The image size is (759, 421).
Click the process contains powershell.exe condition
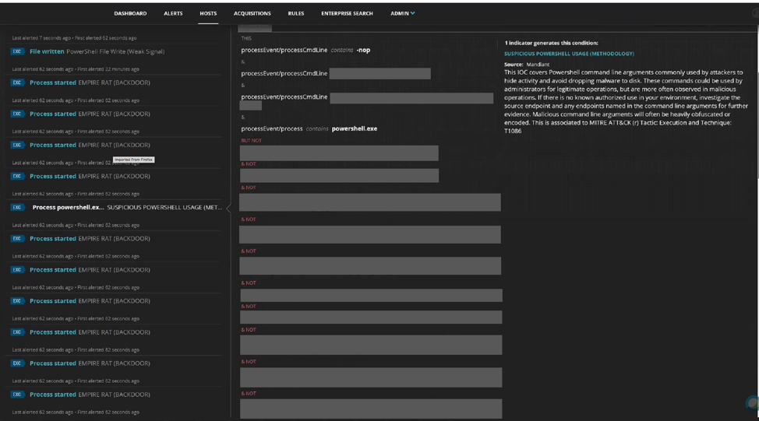point(309,128)
